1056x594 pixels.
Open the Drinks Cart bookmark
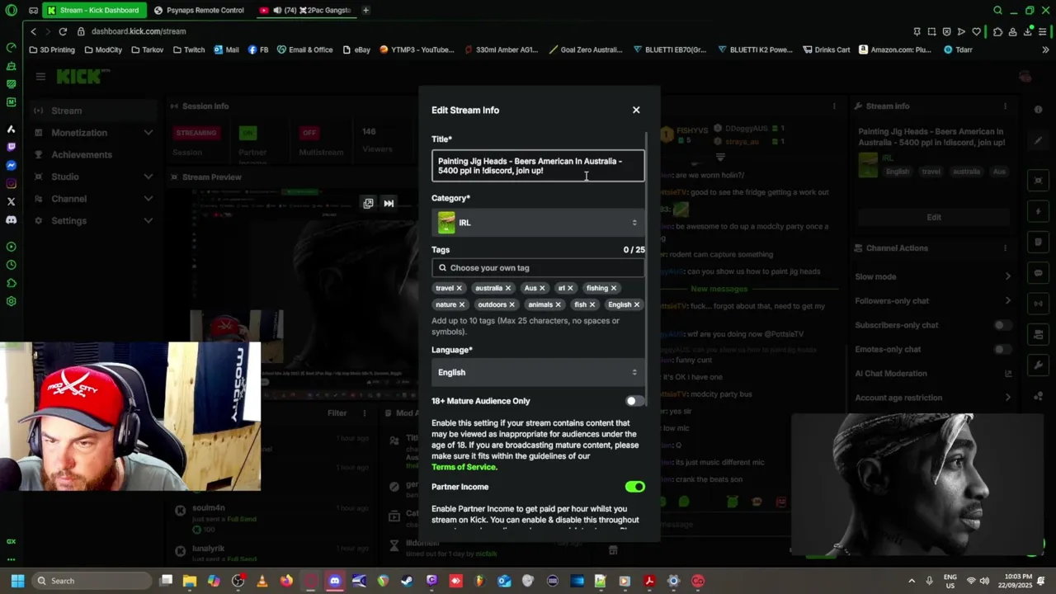[826, 49]
